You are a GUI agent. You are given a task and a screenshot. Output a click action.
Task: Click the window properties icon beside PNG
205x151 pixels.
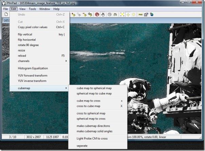[x=146, y=15]
